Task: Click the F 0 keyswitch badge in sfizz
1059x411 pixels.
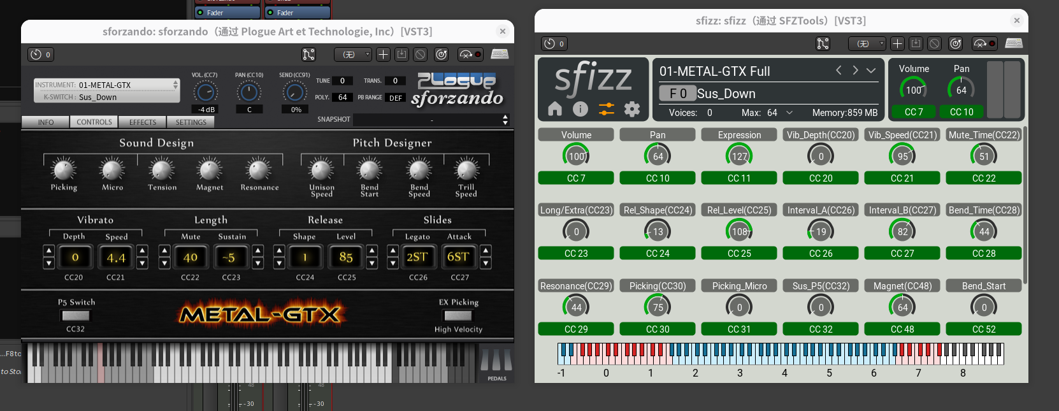Action: click(677, 94)
